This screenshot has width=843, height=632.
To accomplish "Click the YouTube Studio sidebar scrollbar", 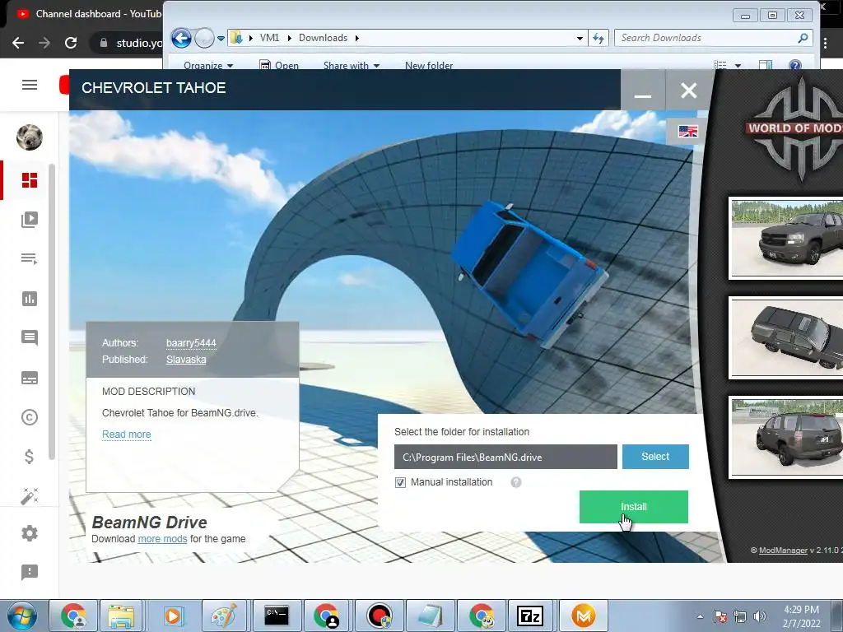I will click(x=52, y=312).
